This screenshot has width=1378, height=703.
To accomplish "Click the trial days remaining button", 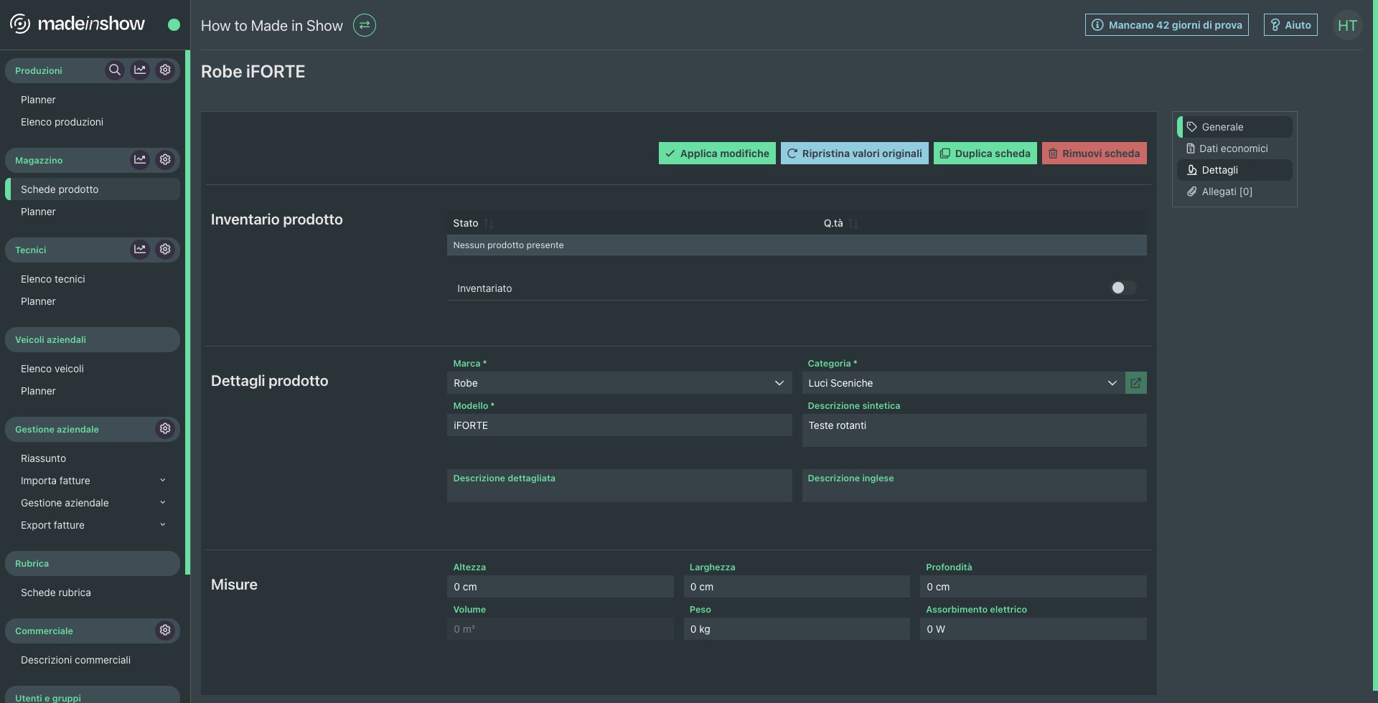I will point(1167,25).
